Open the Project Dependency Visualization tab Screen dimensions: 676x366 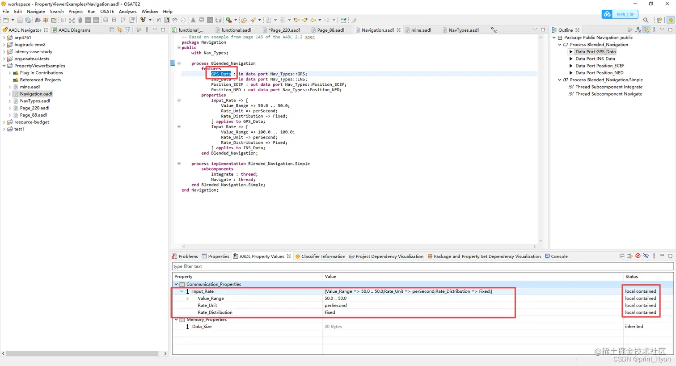click(x=386, y=257)
